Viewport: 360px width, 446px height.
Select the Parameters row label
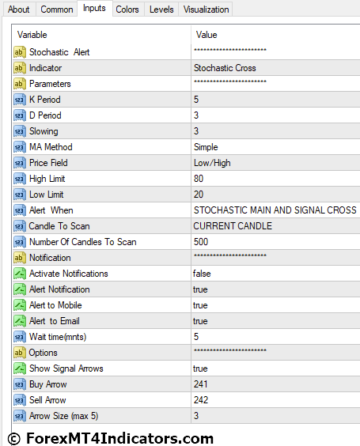click(x=50, y=84)
